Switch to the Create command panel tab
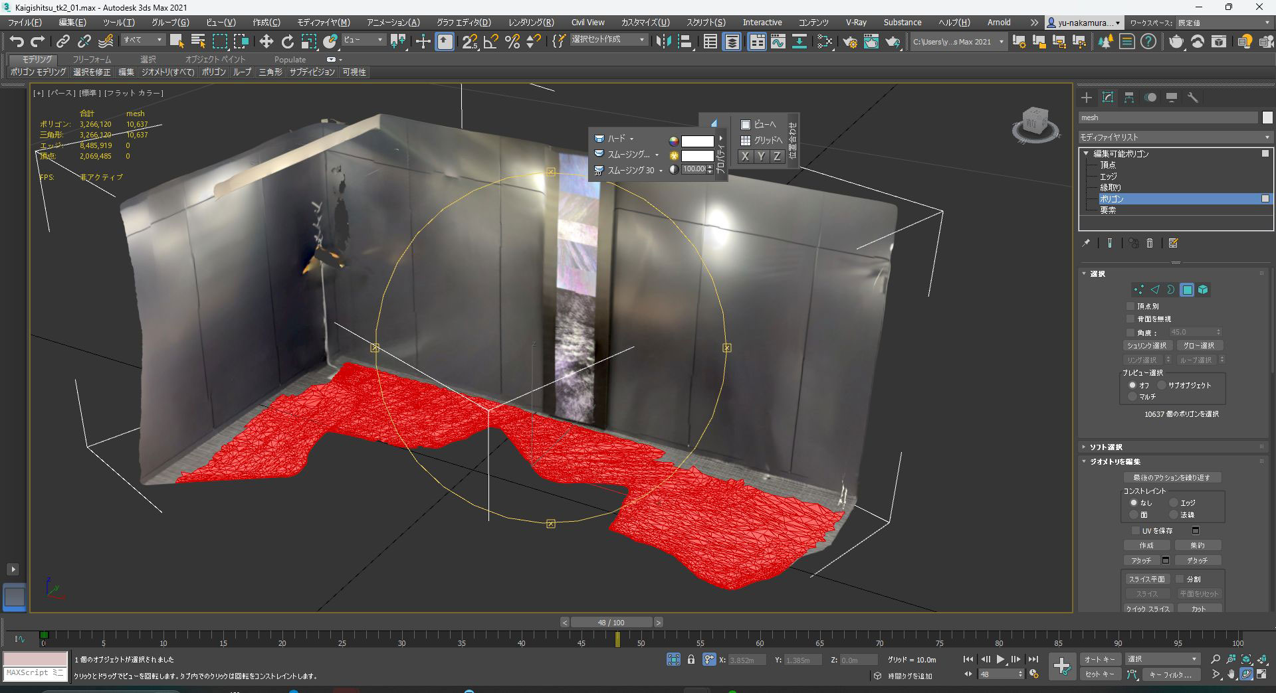The image size is (1276, 693). [x=1087, y=98]
